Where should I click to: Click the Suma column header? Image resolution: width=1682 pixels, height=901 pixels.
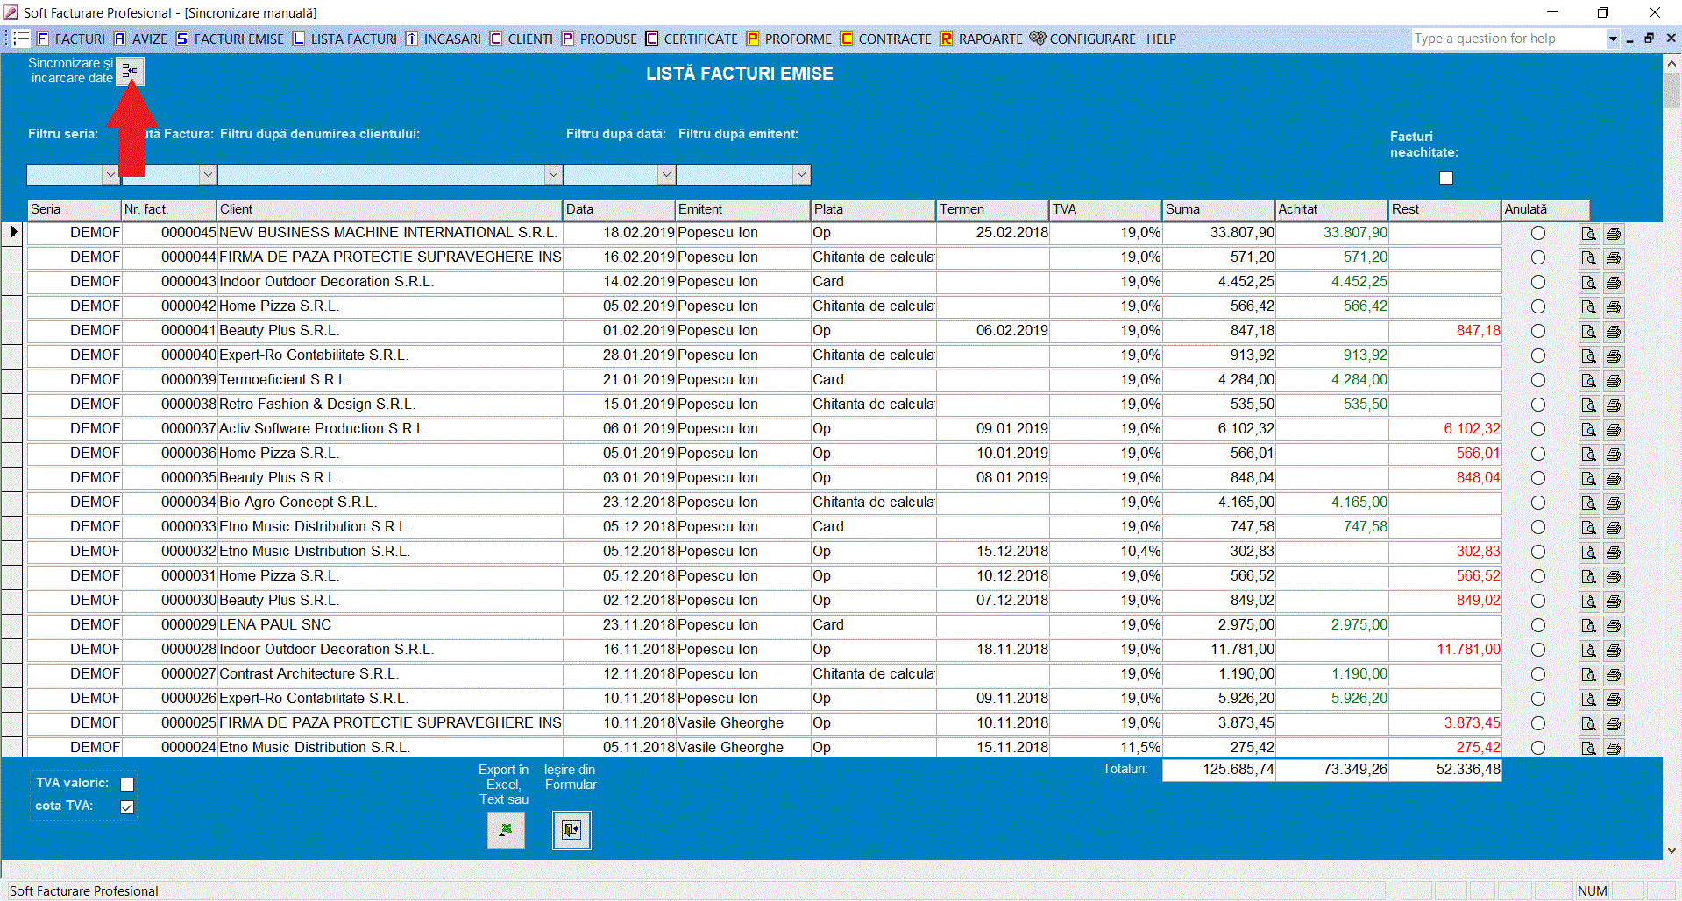(1218, 209)
